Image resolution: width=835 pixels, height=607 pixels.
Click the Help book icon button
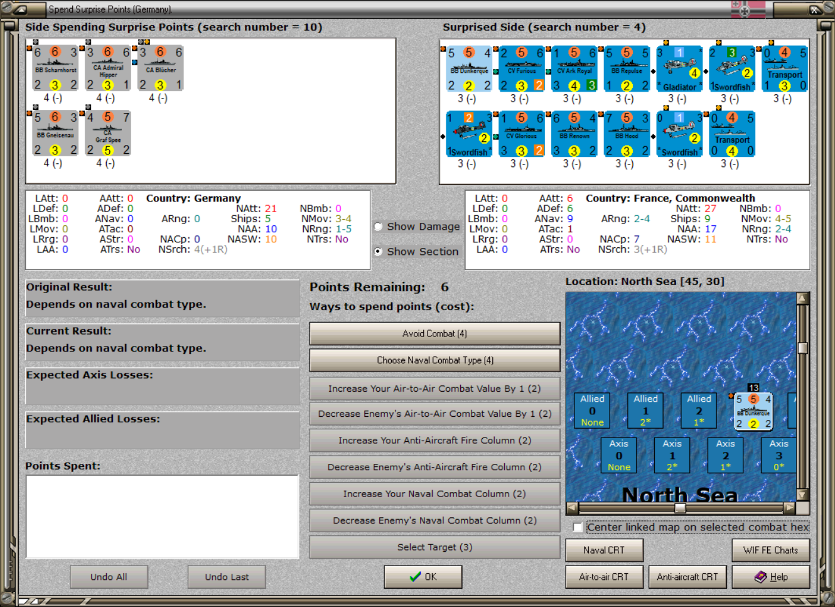(x=770, y=577)
